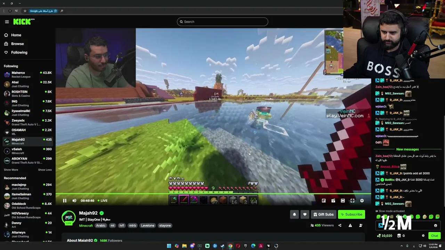The height and width of the screenshot is (250, 445).
Task: Jump to LIVE in the player
Action: point(102,201)
